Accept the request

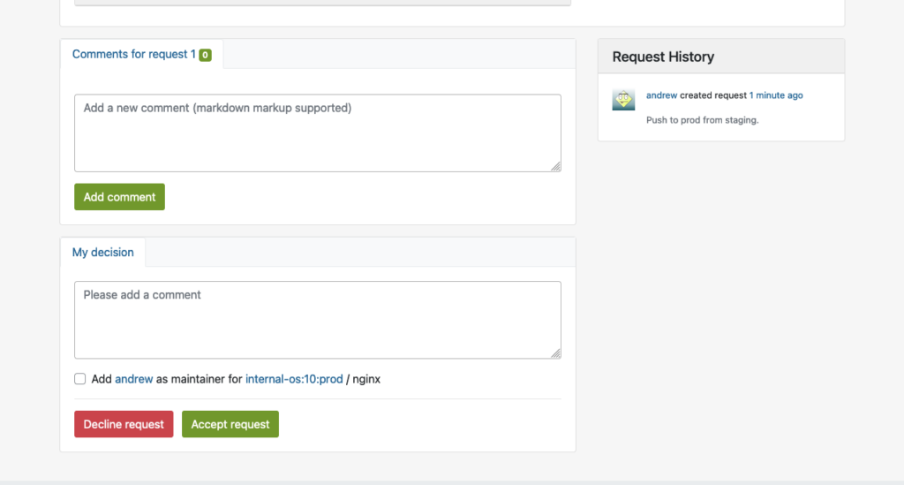[230, 424]
